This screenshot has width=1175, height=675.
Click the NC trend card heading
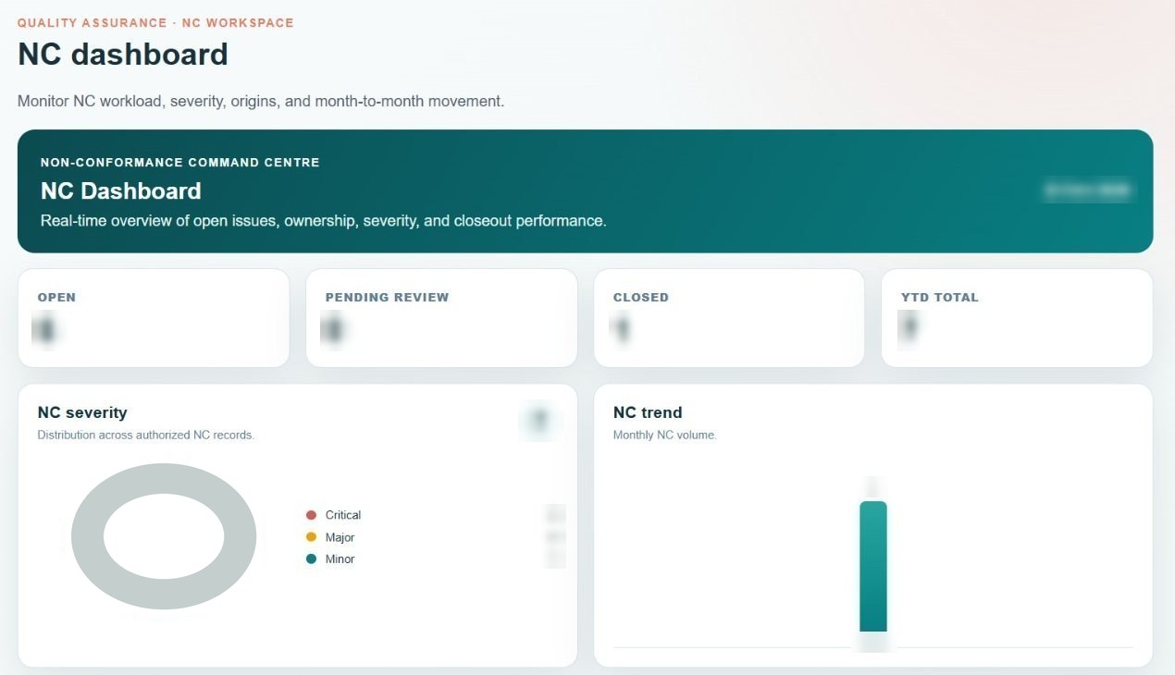pyautogui.click(x=648, y=413)
